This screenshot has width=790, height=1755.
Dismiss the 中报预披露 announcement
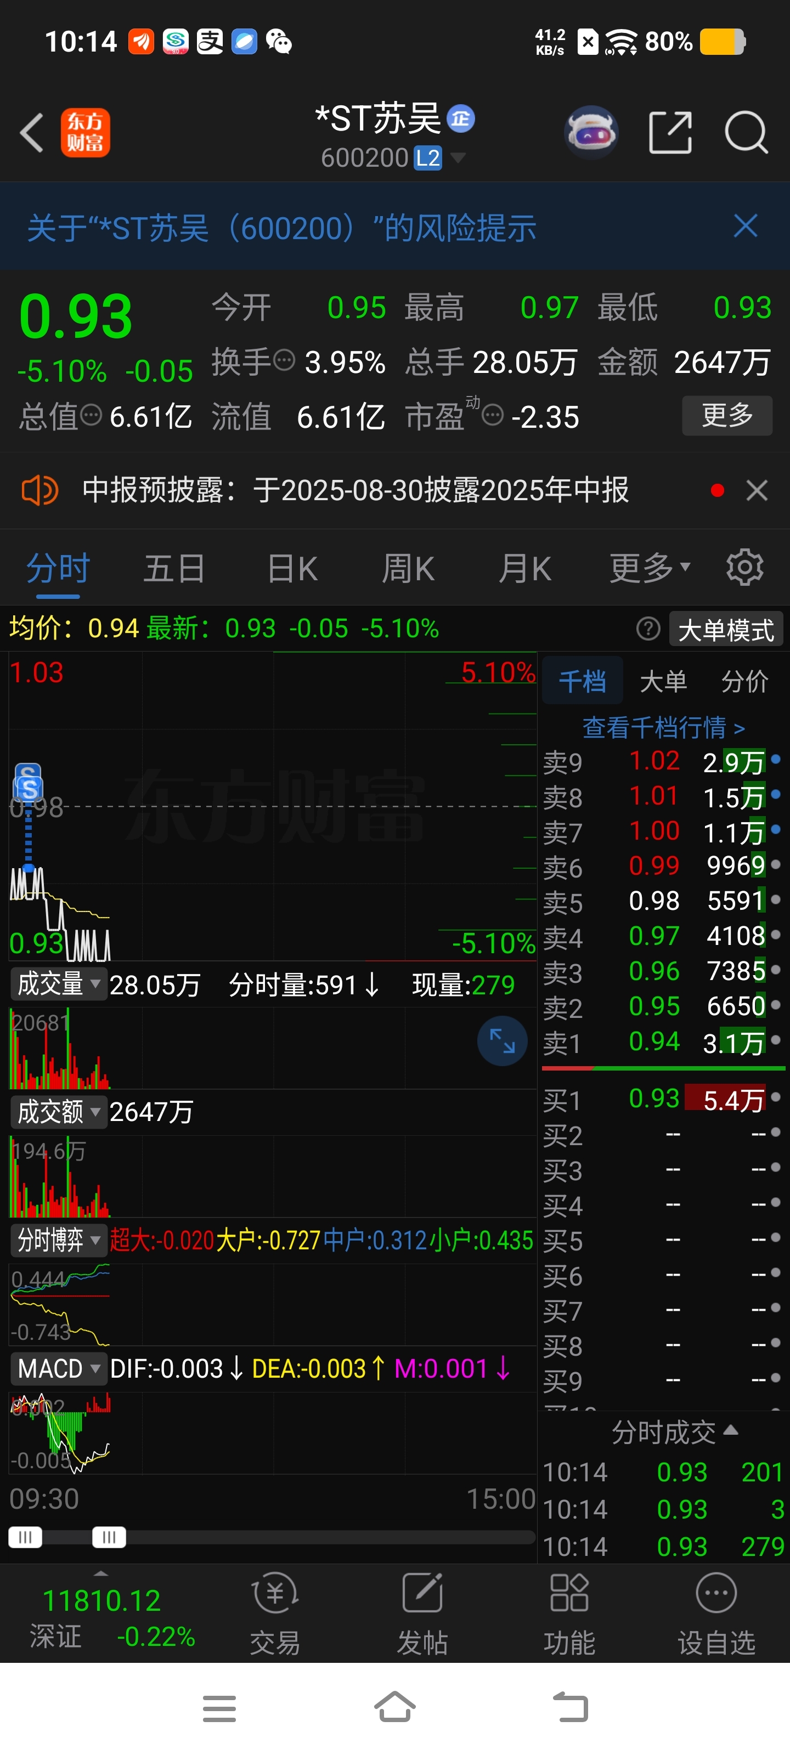tap(757, 490)
